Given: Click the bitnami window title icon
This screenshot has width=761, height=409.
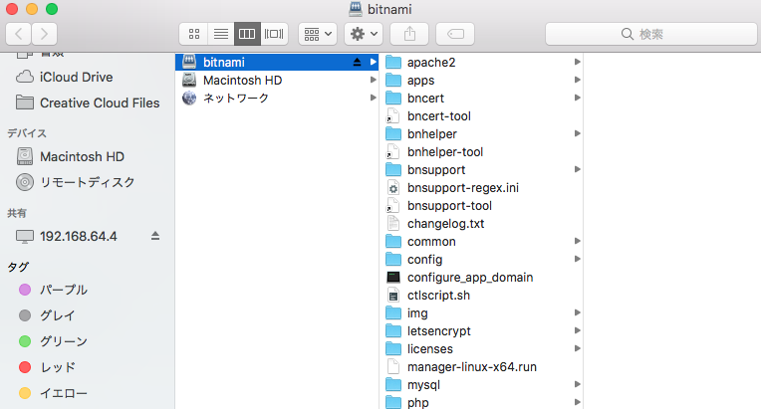Looking at the screenshot, I should tap(356, 9).
